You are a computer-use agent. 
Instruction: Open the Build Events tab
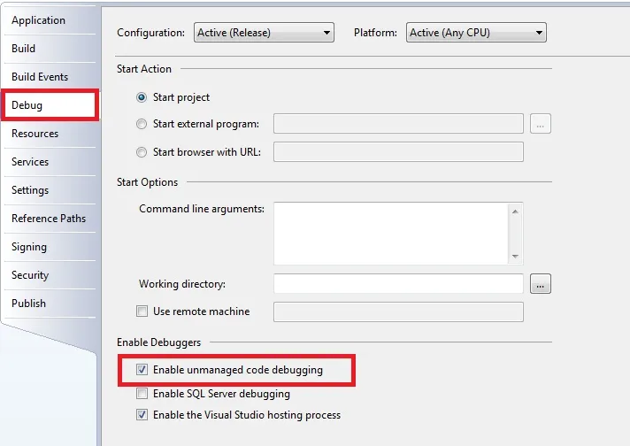tap(40, 77)
